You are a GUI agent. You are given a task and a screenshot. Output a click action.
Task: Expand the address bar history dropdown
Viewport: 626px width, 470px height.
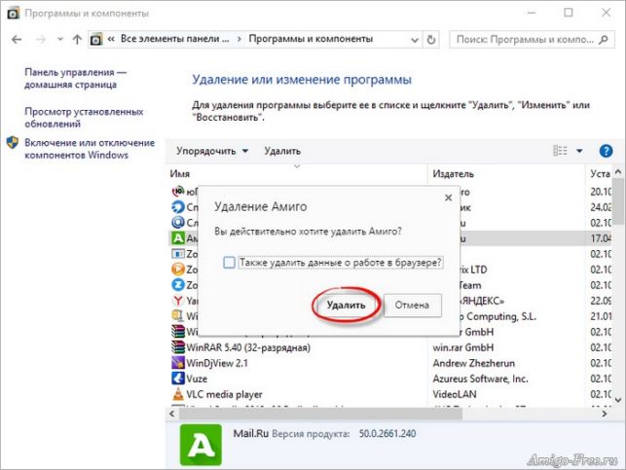[415, 40]
